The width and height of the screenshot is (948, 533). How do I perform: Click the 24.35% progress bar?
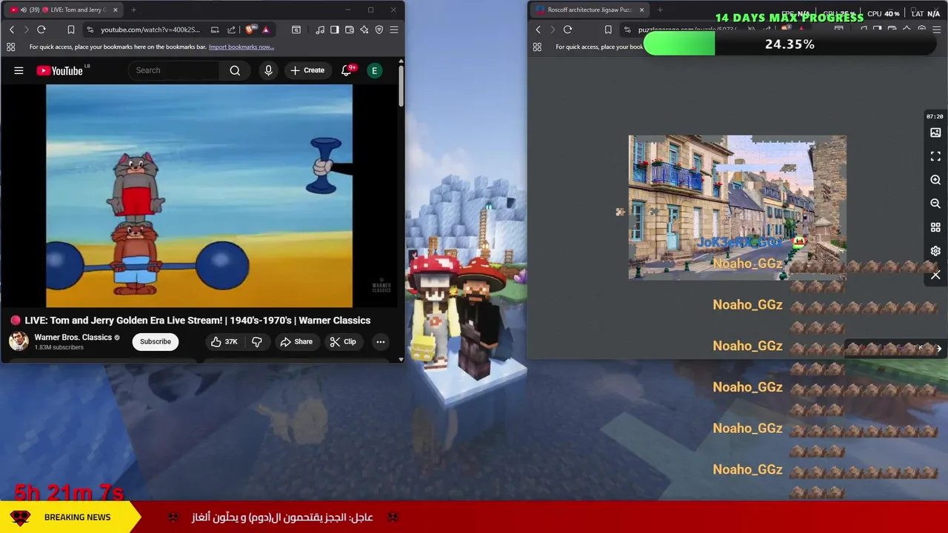790,44
